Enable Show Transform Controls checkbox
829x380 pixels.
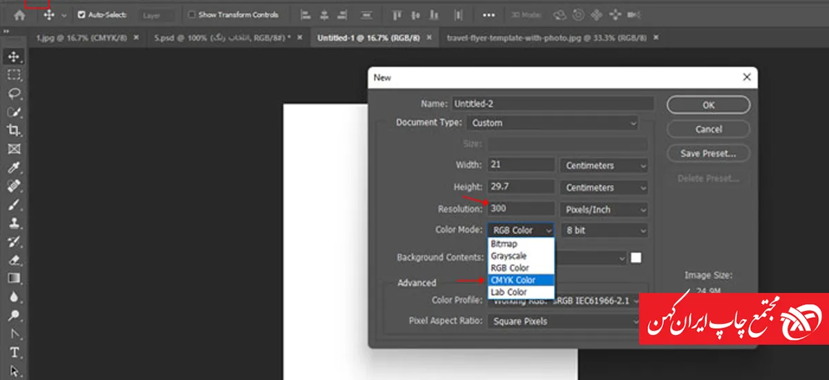192,15
